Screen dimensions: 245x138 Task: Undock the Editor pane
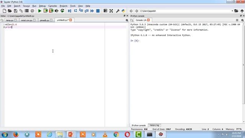click(124, 16)
